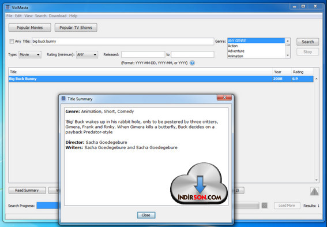This screenshot has width=327, height=227.
Task: Select Adventure in the genre list
Action: point(256,51)
